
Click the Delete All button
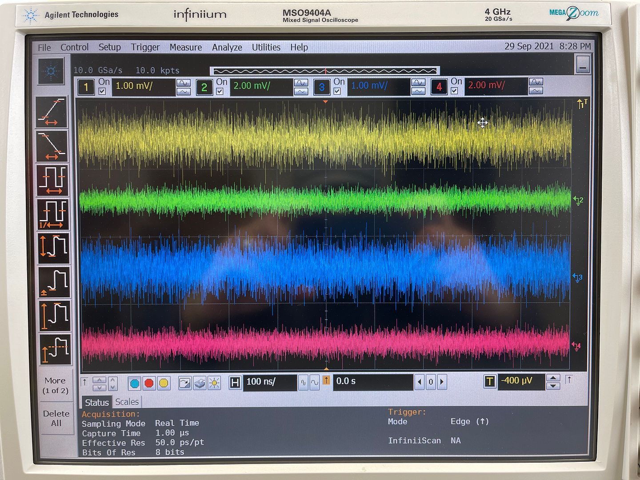(x=56, y=418)
